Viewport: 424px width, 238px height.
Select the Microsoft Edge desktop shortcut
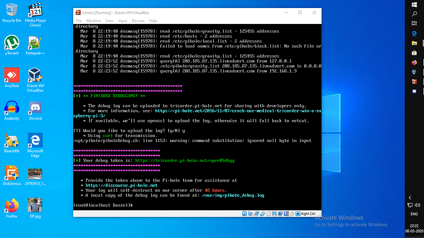pyautogui.click(x=35, y=145)
